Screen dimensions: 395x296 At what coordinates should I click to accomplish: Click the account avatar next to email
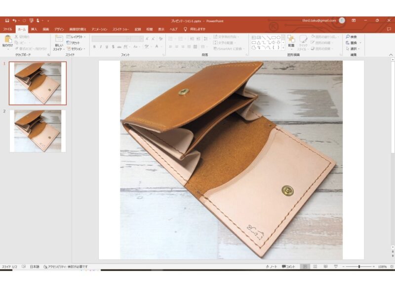(342, 21)
